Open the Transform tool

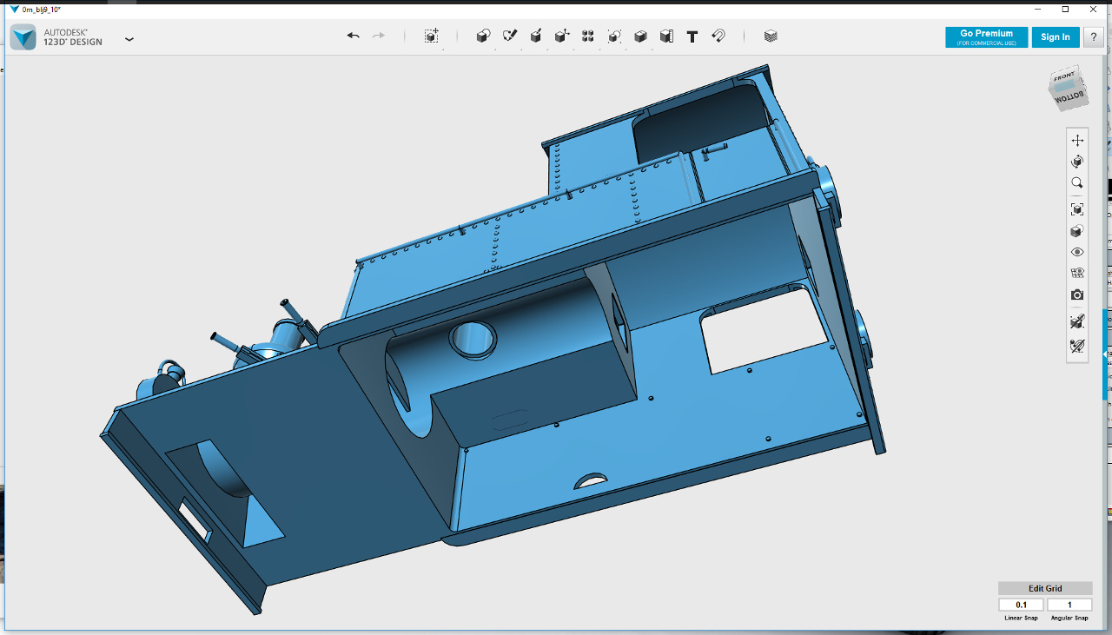click(x=431, y=36)
